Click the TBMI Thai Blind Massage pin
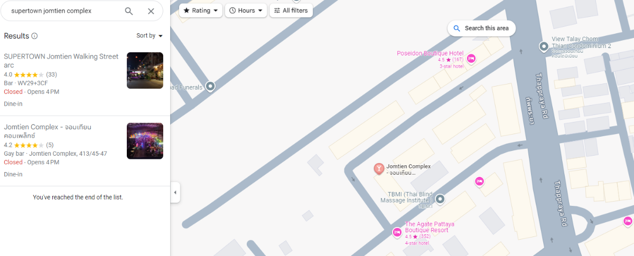Viewport: 634px width, 256px height. tap(440, 199)
